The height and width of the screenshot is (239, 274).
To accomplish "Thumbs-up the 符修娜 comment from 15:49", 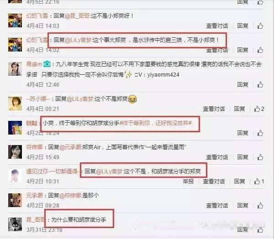I will pyautogui.click(x=260, y=157).
